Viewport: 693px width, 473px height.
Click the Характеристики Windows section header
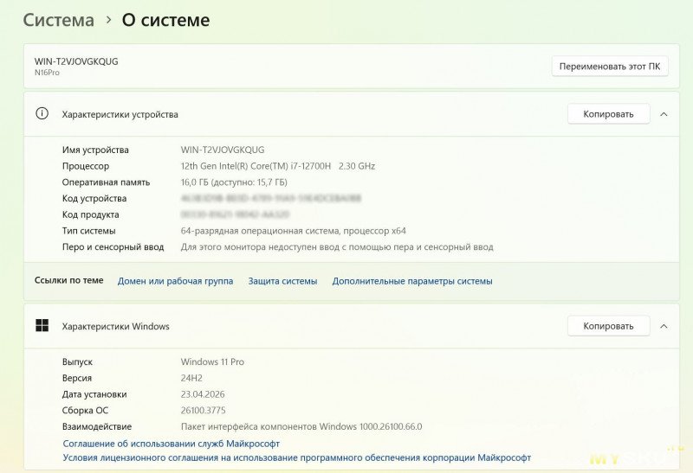click(x=115, y=326)
